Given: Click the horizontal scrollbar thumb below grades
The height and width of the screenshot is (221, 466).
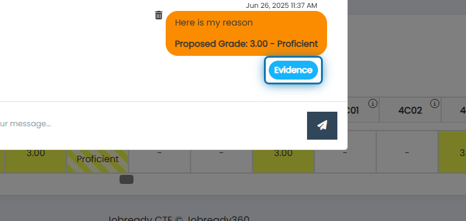Looking at the screenshot, I should point(126,179).
